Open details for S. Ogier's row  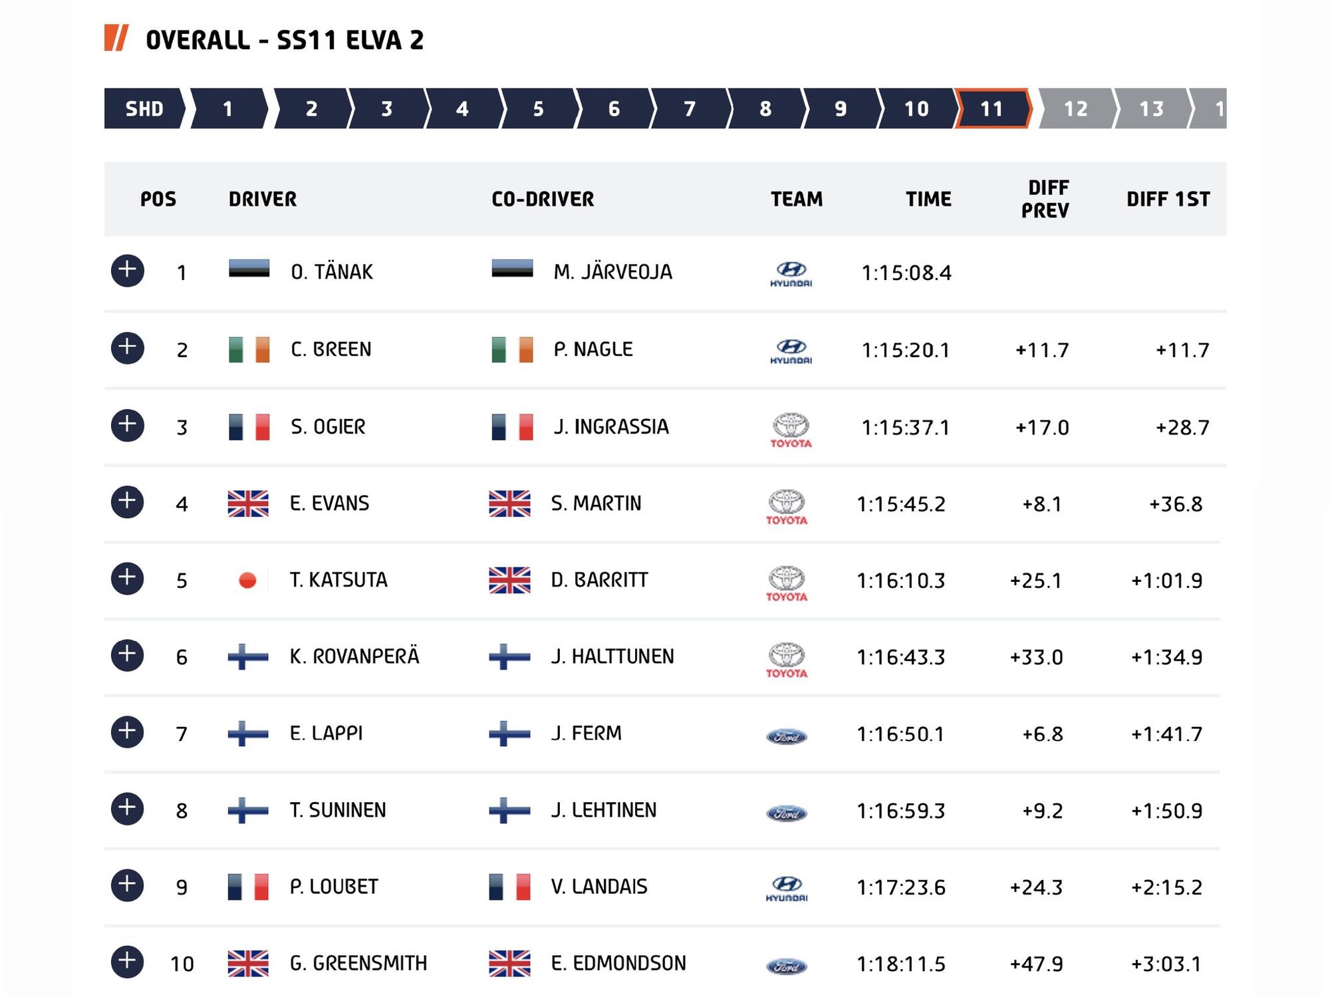click(128, 425)
